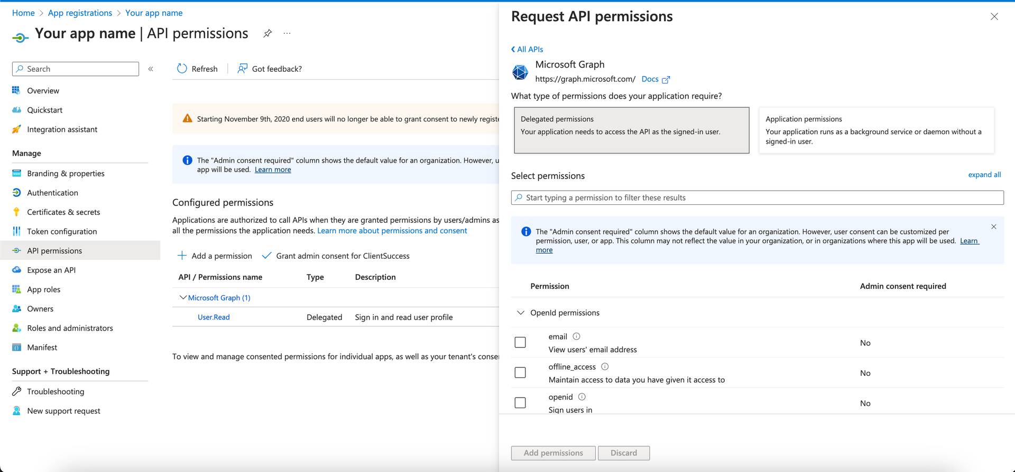
Task: Click the Integration assistant rocket icon
Action: (16, 129)
